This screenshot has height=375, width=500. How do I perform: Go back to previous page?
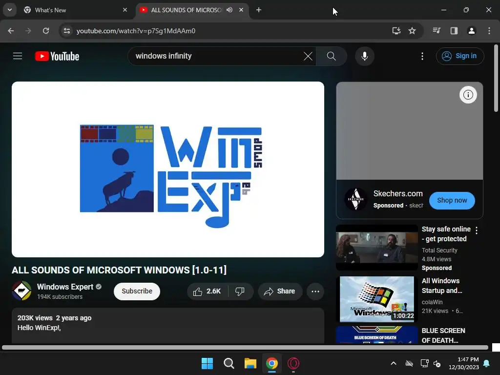click(x=11, y=31)
